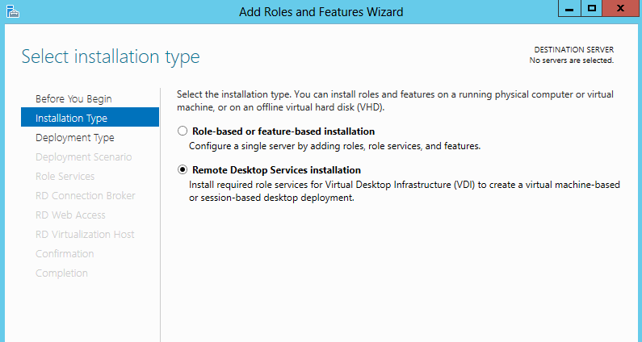Image resolution: width=642 pixels, height=342 pixels.
Task: Click the RD Virtualization Host step
Action: coord(85,235)
